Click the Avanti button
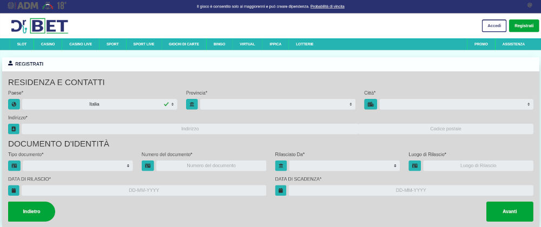Viewport: 541px width, 227px height. pos(510,211)
